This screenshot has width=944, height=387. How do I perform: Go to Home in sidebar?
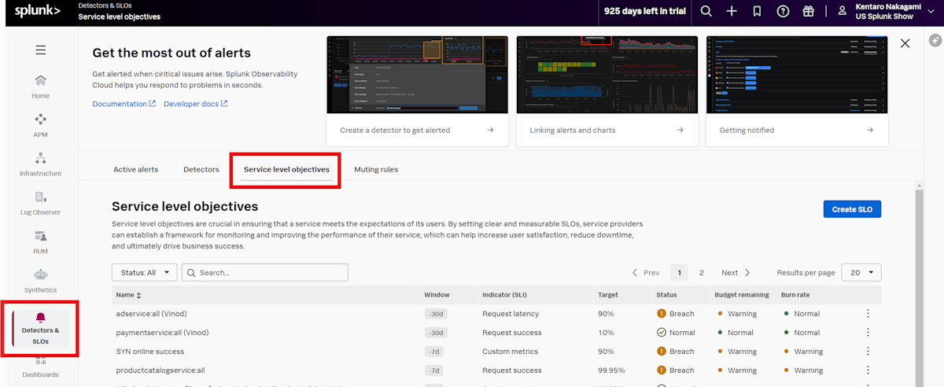(x=40, y=87)
